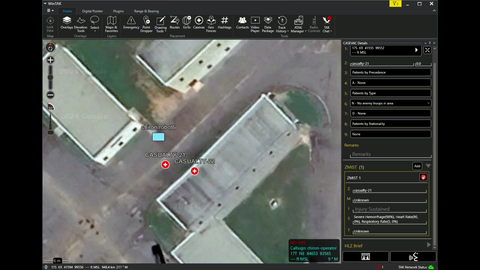Open the CASEVAC panel options dropdown arrow

pyautogui.click(x=425, y=43)
